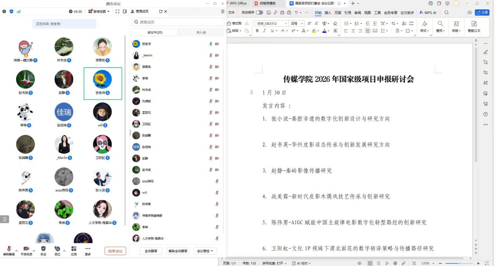This screenshot has height=266, width=497.
Task: Click the WPS print icon
Action: (282, 13)
